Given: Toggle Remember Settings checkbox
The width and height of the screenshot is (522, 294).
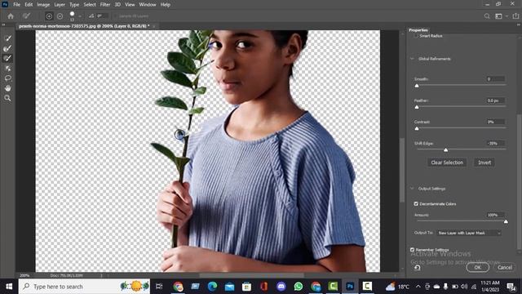Looking at the screenshot, I should [x=412, y=250].
